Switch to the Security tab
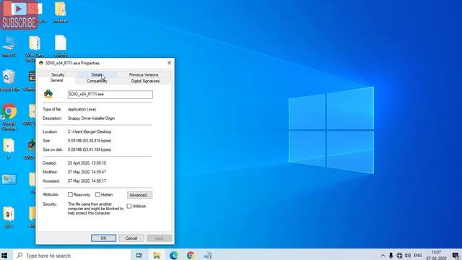Screen dimensions: 462x260 (x=58, y=74)
